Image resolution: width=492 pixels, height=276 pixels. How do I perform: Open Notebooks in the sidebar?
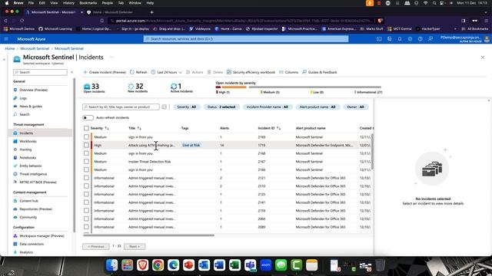[x=28, y=157]
